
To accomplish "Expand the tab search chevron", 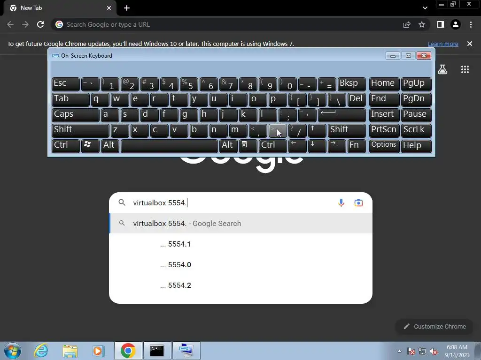I will [x=425, y=8].
